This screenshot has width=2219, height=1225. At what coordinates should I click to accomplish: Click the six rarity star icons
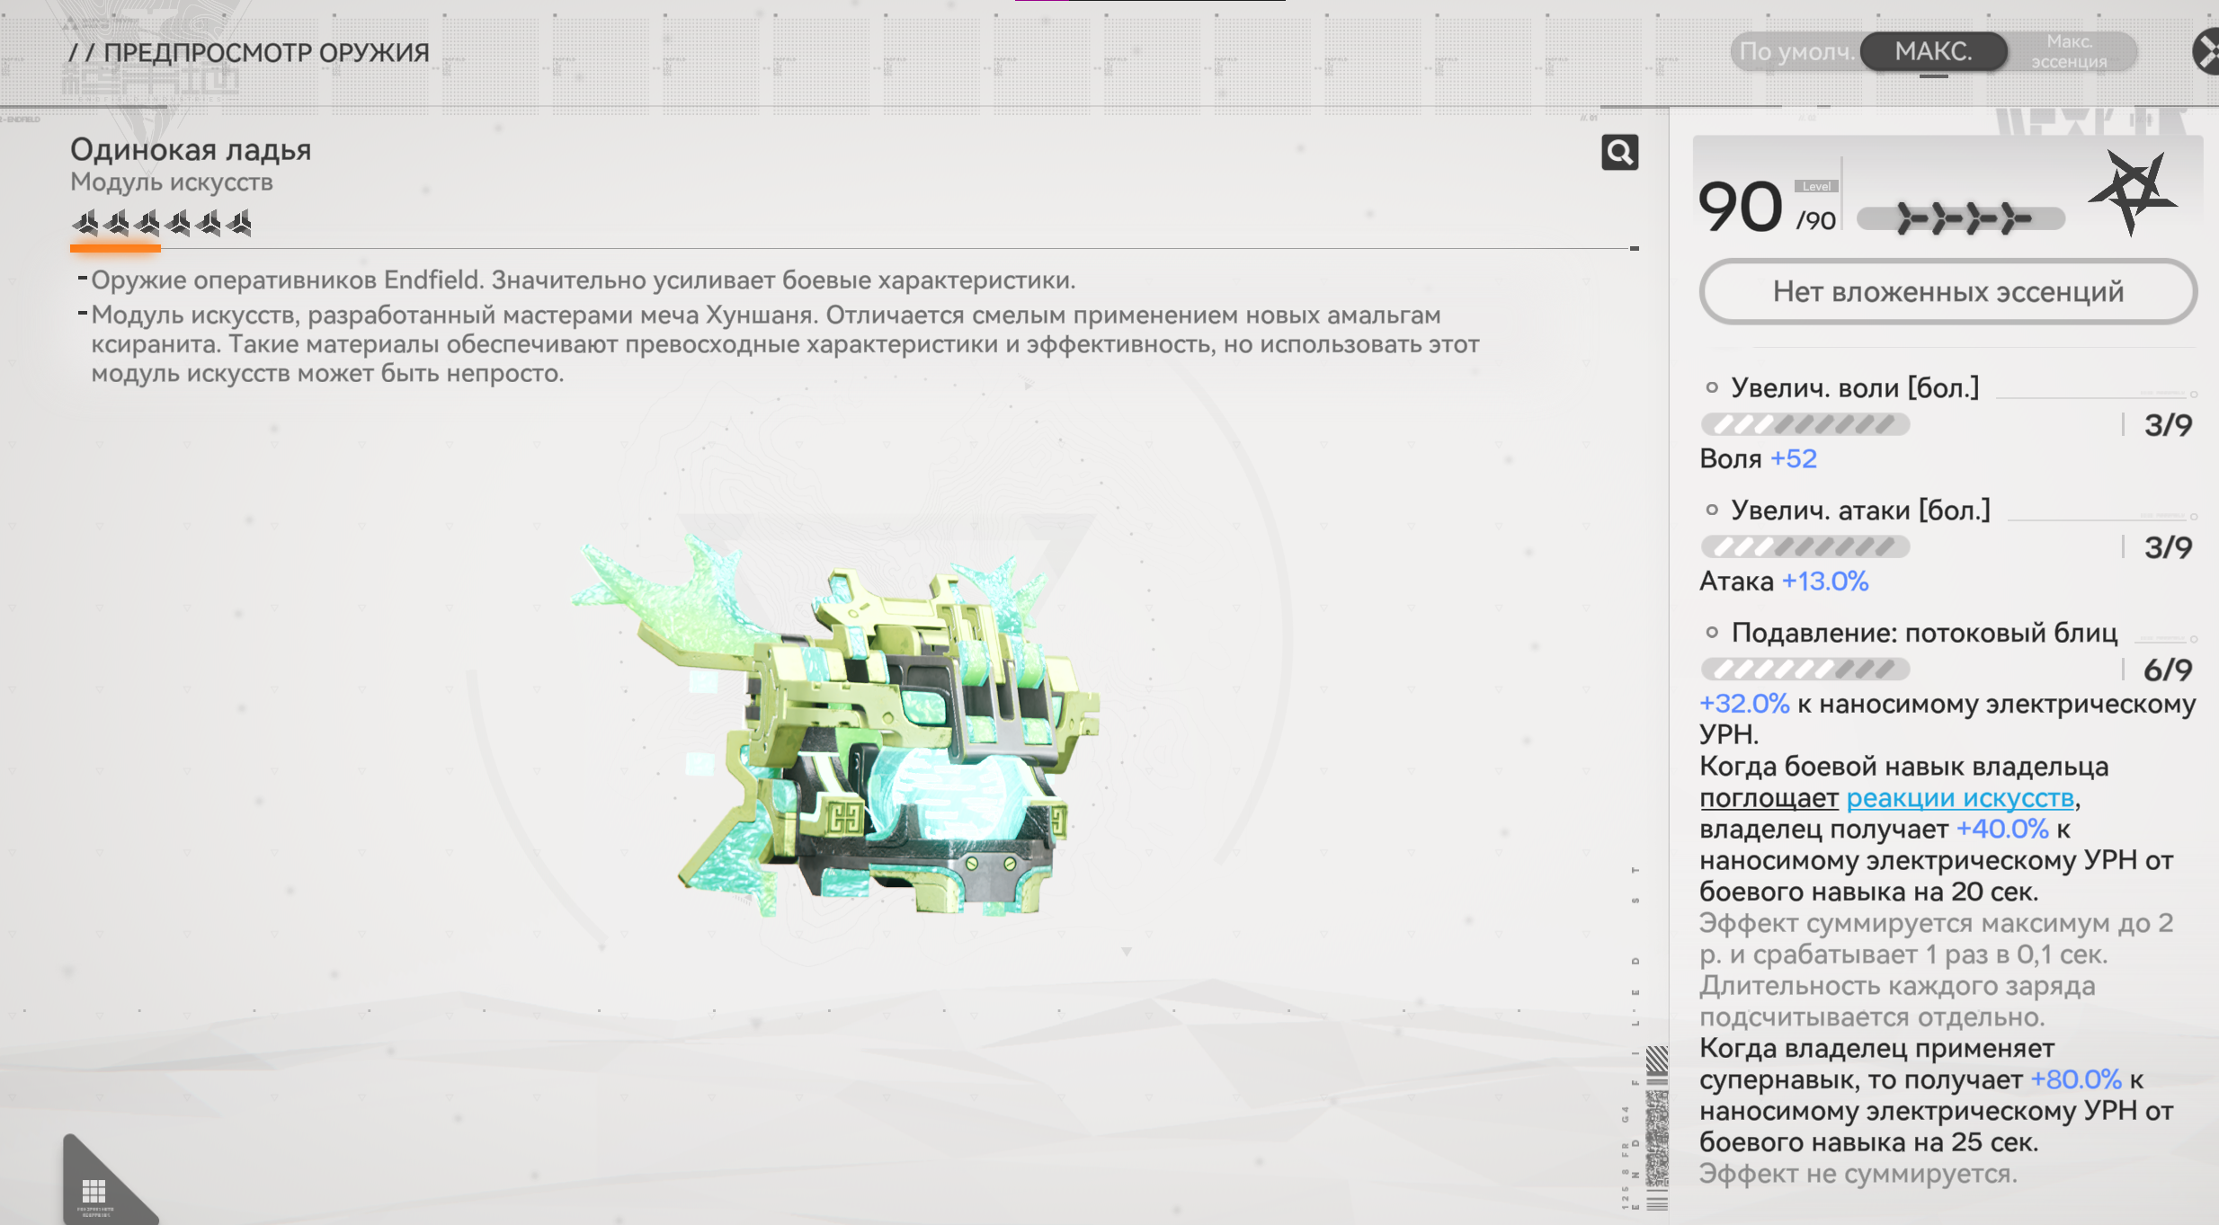click(x=162, y=222)
